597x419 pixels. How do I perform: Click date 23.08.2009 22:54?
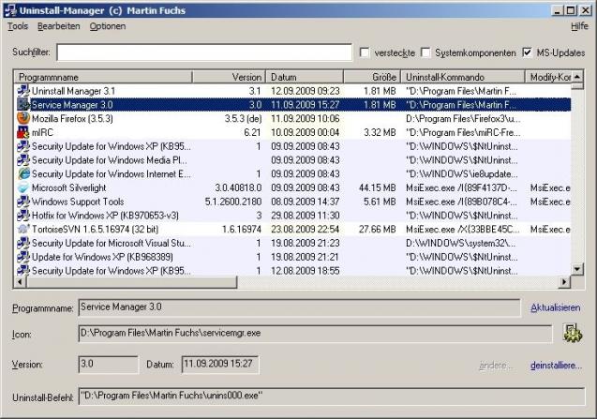(305, 229)
